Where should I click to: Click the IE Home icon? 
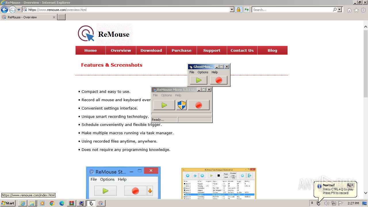coord(349,10)
